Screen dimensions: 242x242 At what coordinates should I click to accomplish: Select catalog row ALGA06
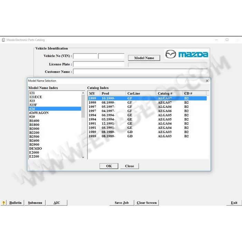click(x=147, y=106)
